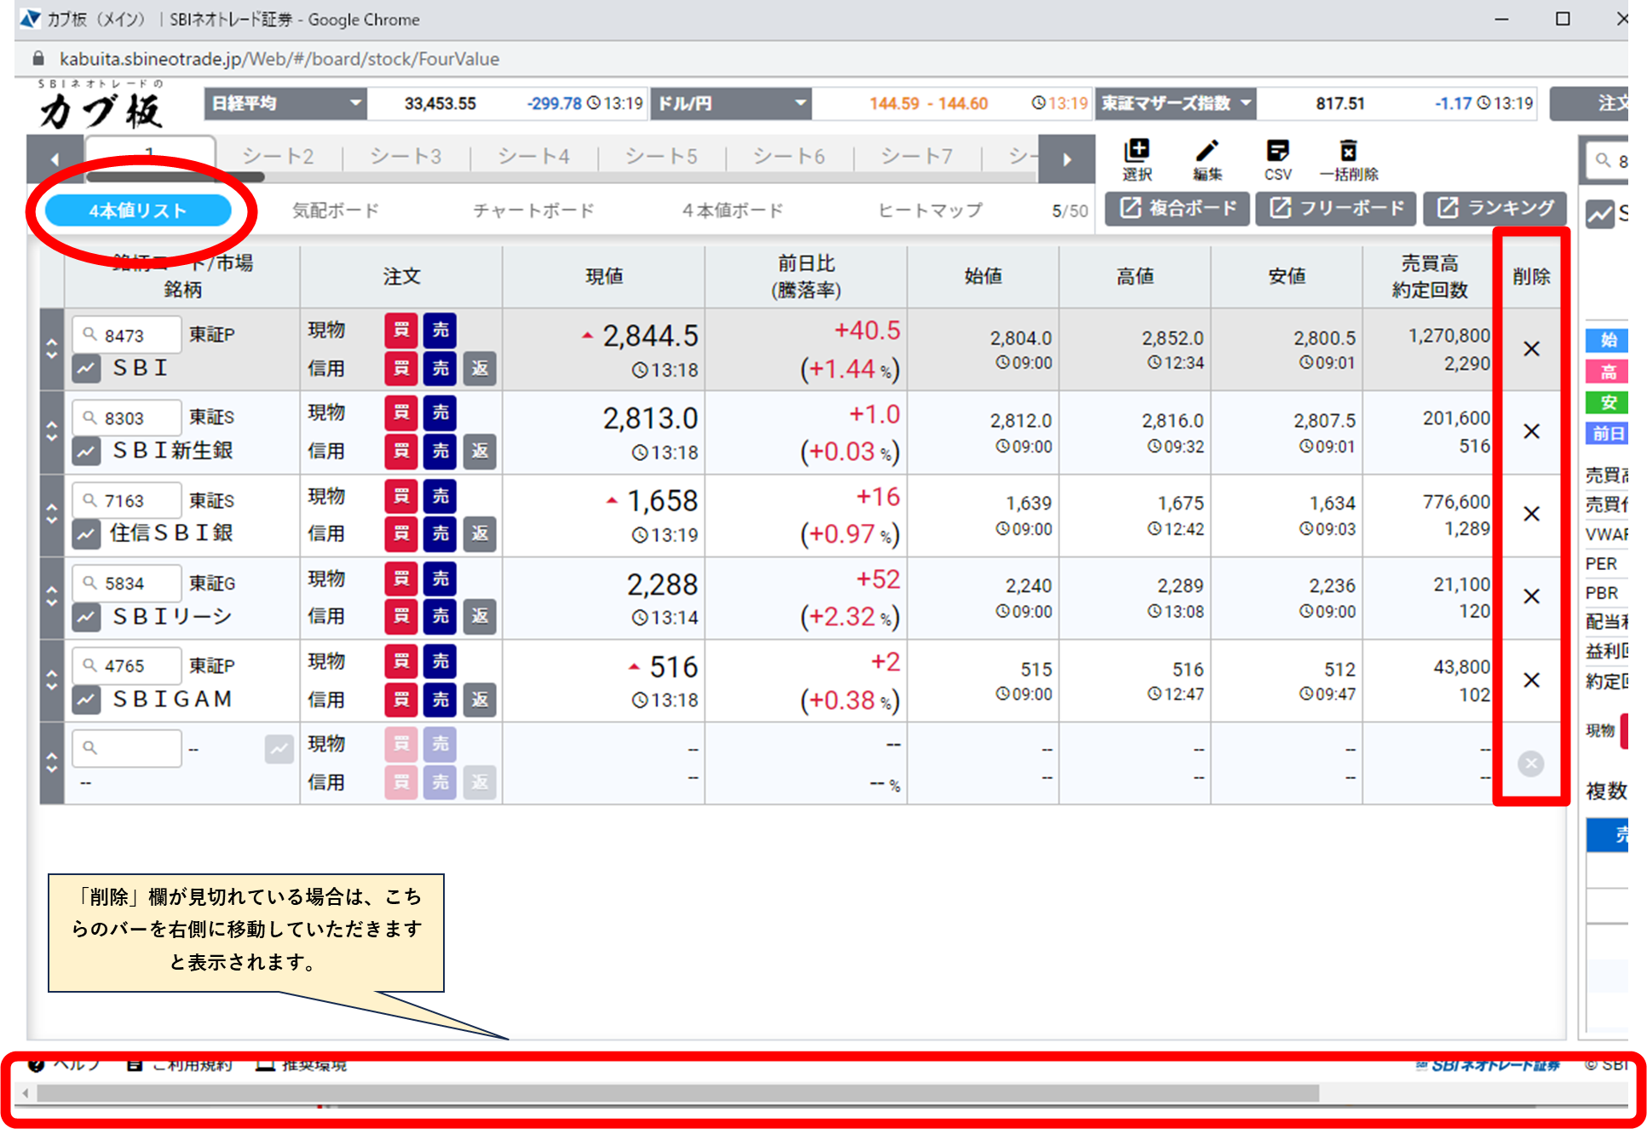Open the ランキング window button
Image resolution: width=1647 pixels, height=1129 pixels.
(x=1495, y=208)
